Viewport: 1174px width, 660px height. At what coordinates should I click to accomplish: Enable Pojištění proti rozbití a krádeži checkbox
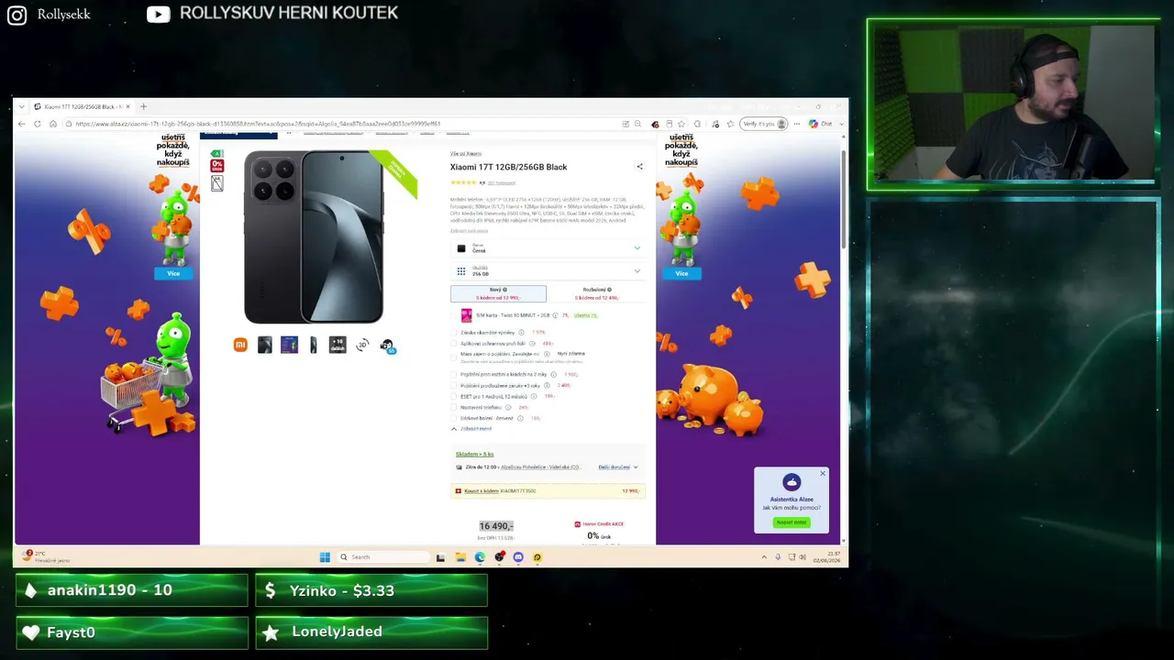tap(454, 375)
